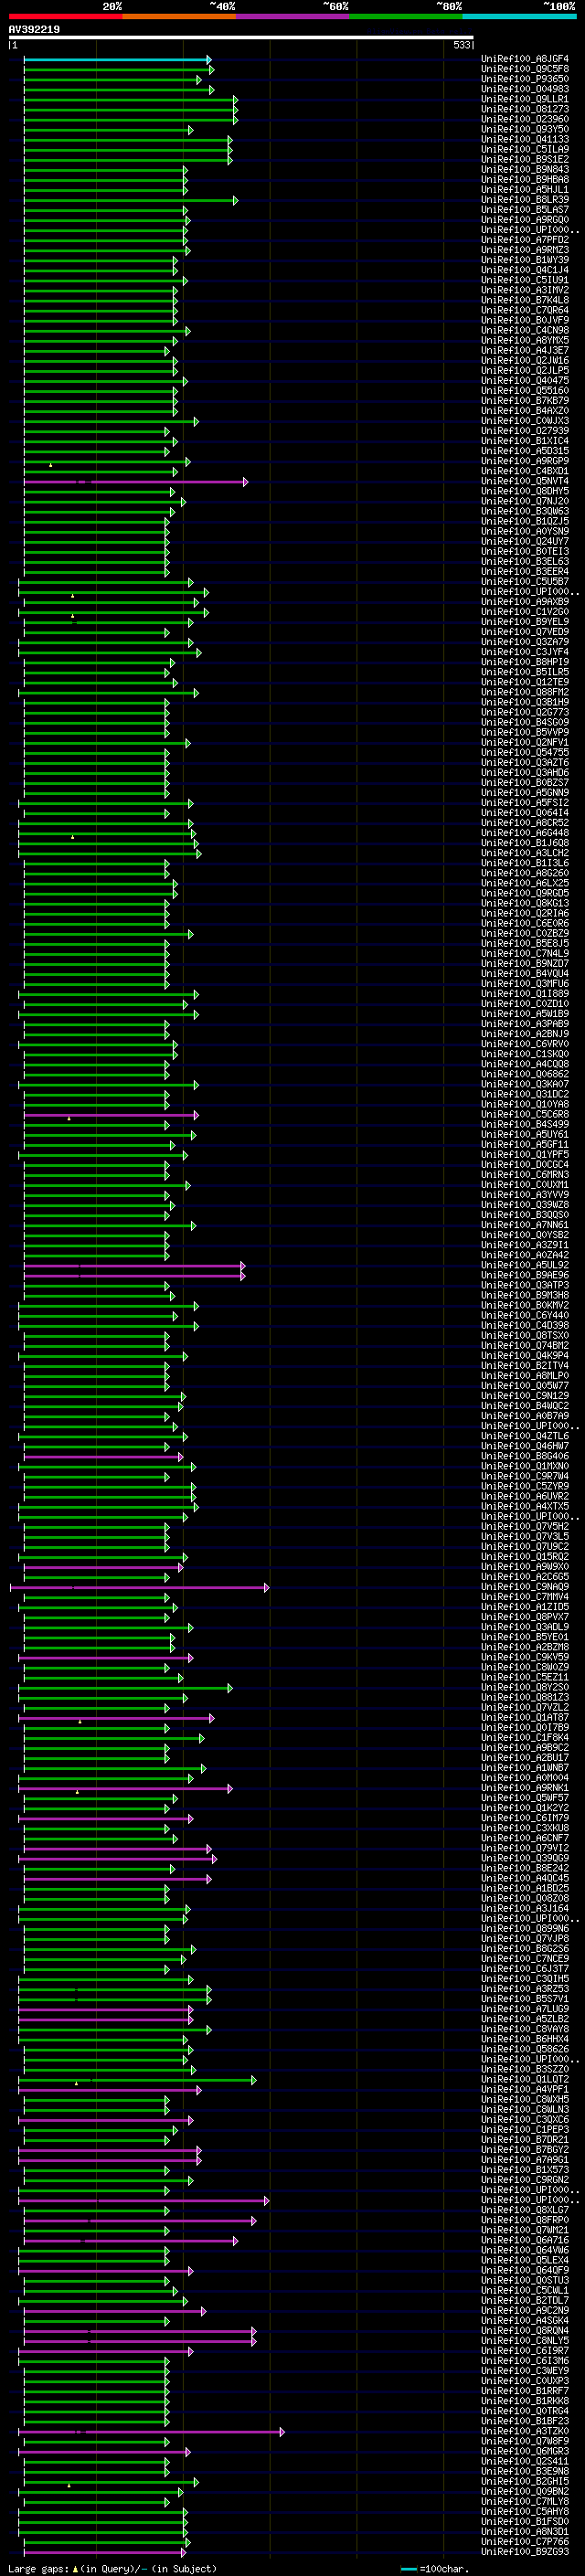585x2576 pixels.
Task: Open hit UniRef100_Q9LLR1
Action: click(x=525, y=99)
